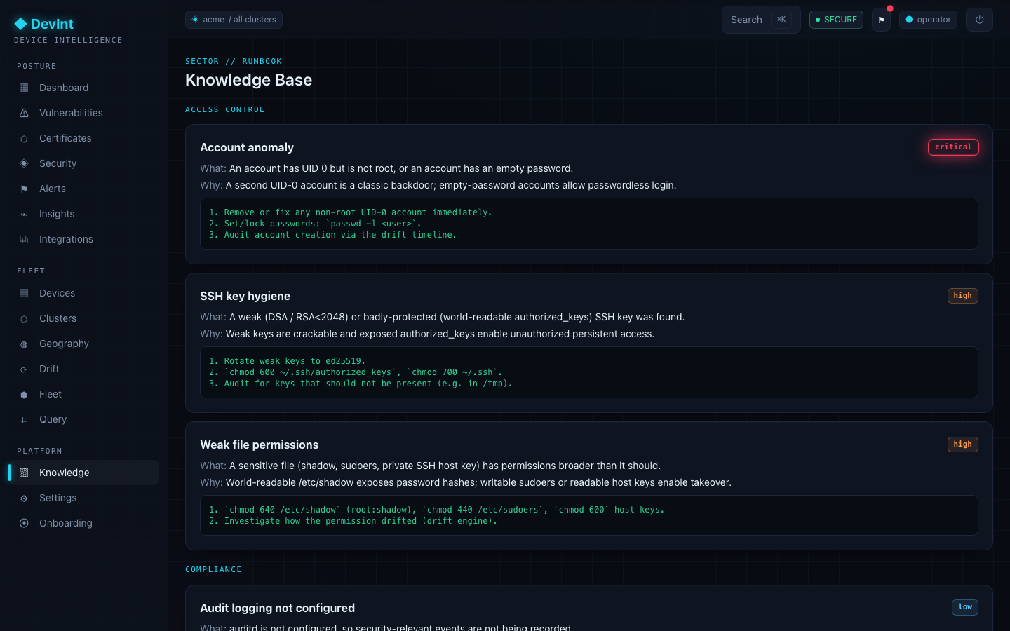Open notifications flag icon in top bar
The image size is (1010, 631).
tap(881, 20)
